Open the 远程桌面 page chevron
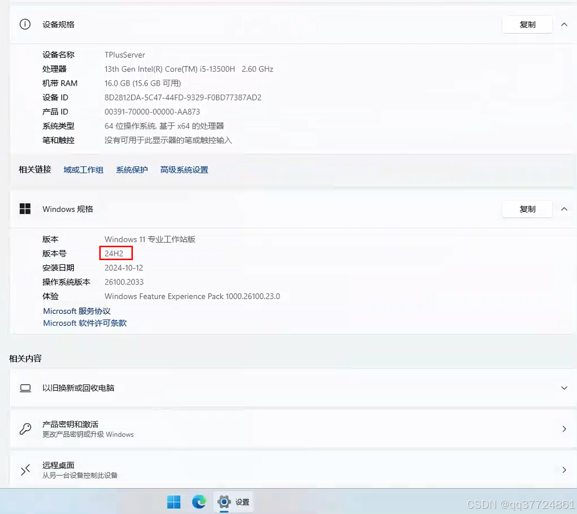 [564, 470]
